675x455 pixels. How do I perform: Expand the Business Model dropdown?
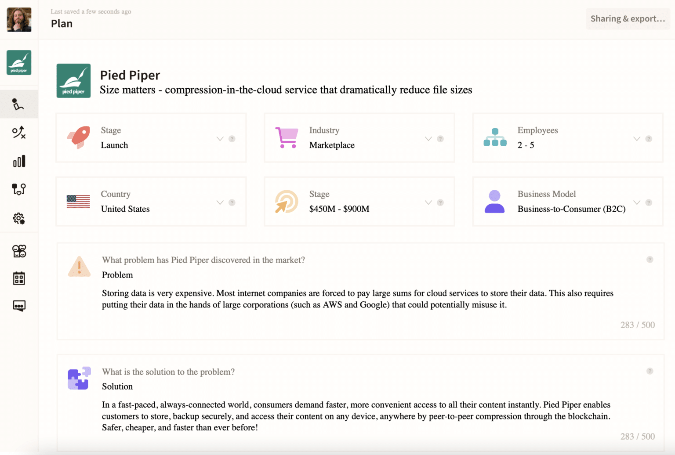click(636, 202)
